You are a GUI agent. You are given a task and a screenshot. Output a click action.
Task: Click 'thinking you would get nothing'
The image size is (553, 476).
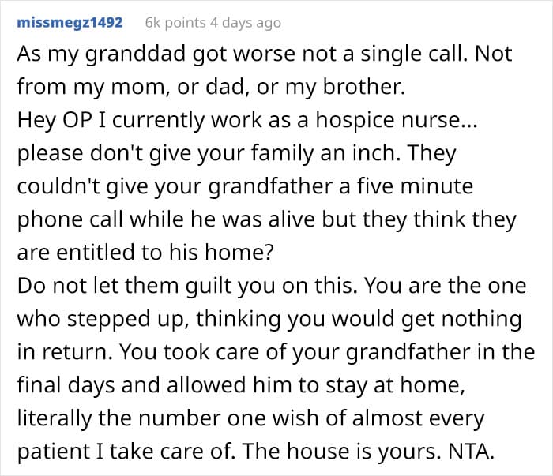(359, 319)
